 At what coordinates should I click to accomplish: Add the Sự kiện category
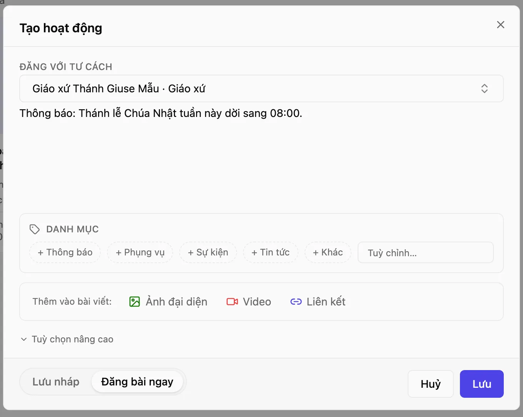coord(208,252)
